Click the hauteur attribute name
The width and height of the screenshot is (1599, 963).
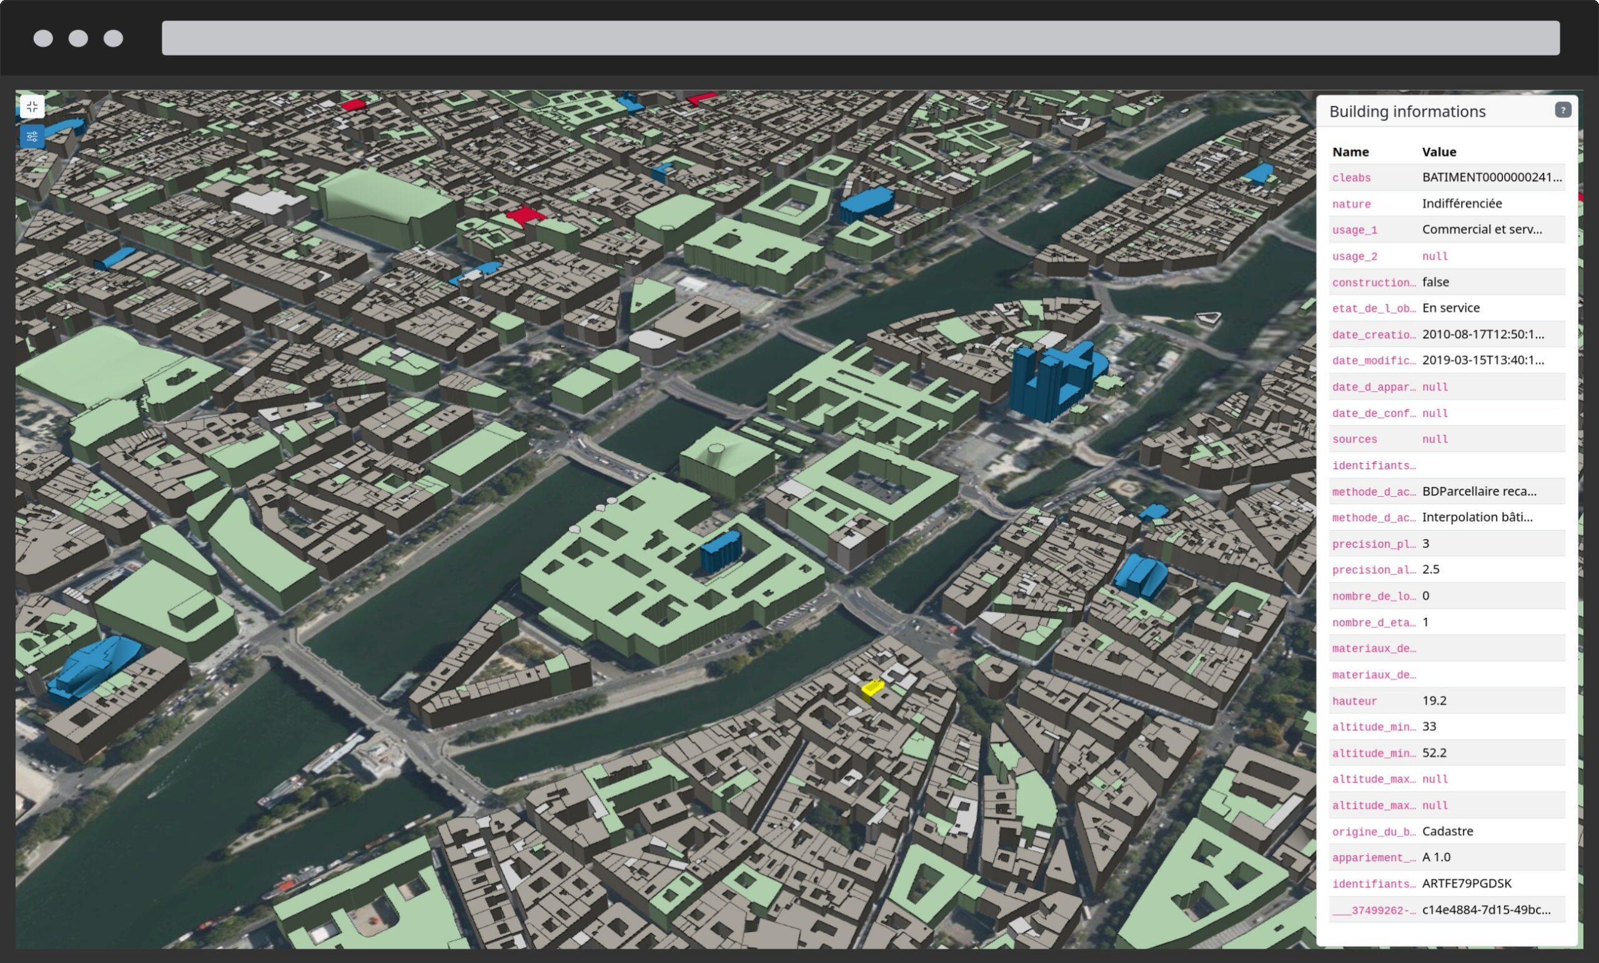click(1354, 701)
